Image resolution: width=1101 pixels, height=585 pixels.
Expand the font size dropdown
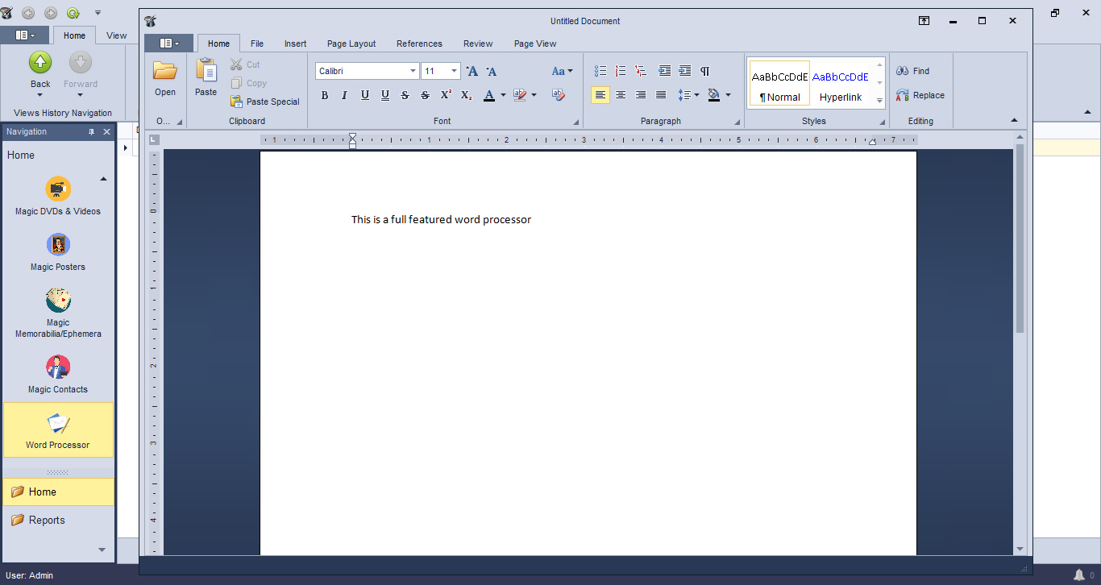point(454,71)
